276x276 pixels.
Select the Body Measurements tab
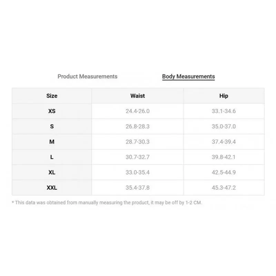tap(188, 77)
